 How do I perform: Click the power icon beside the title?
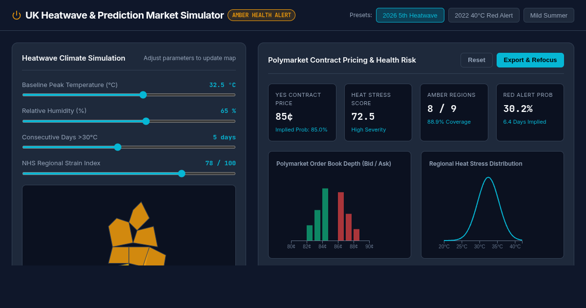point(17,15)
